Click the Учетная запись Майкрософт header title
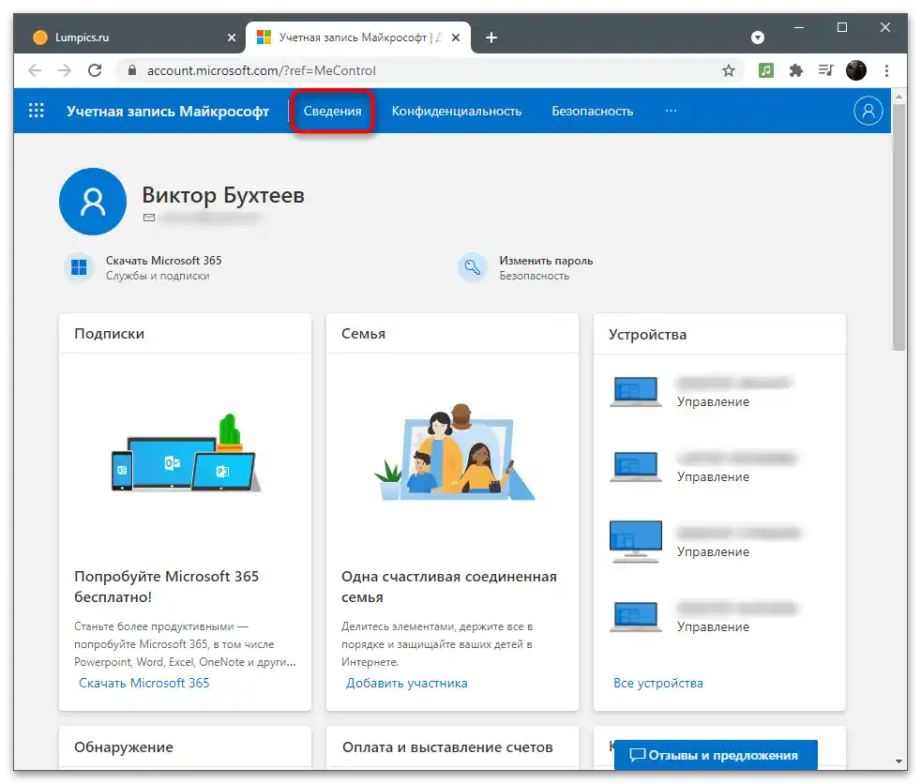Image resolution: width=921 pixels, height=784 pixels. click(x=167, y=111)
